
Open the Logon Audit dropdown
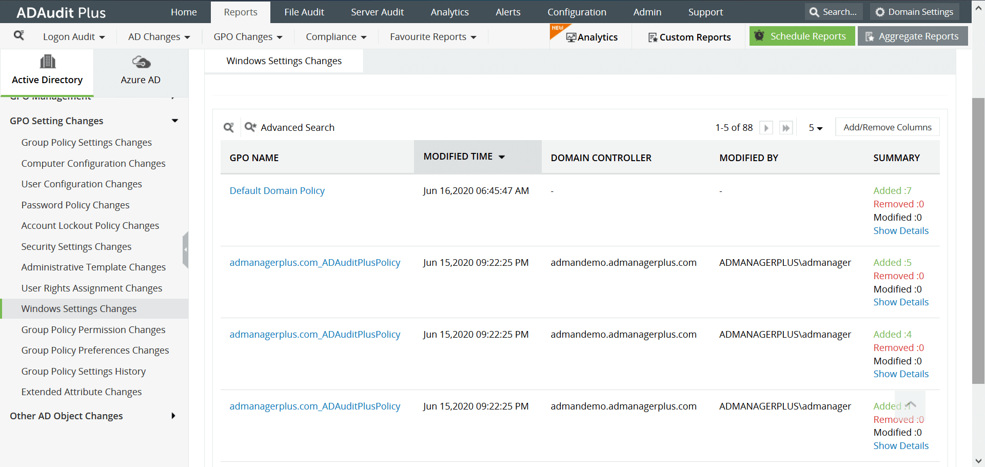point(74,37)
